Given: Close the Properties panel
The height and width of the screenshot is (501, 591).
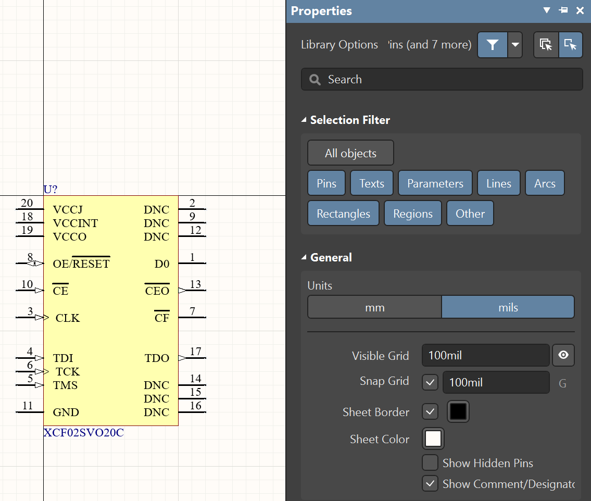Looking at the screenshot, I should (580, 10).
